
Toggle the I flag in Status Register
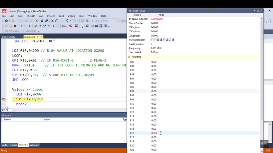152,40
